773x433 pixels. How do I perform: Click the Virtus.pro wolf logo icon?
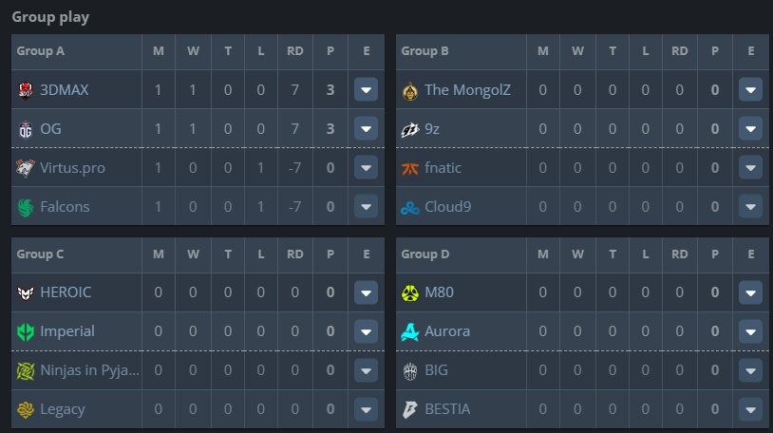pos(25,168)
